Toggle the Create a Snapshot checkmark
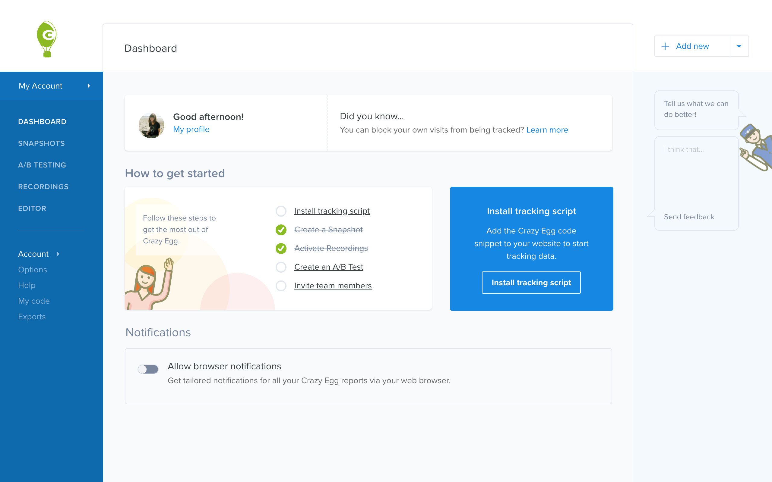This screenshot has width=772, height=482. tap(281, 230)
